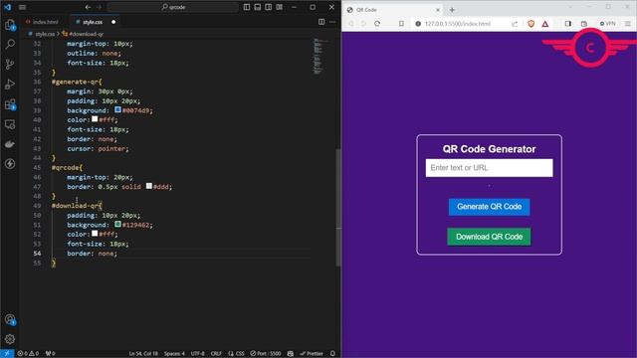
Task: Open the remote window status bar button
Action: (x=7, y=354)
